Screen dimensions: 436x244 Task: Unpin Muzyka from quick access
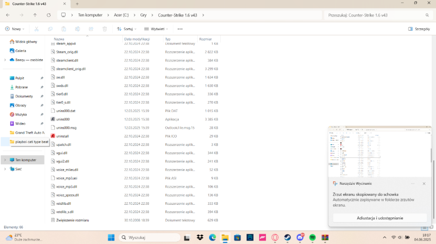click(x=42, y=115)
